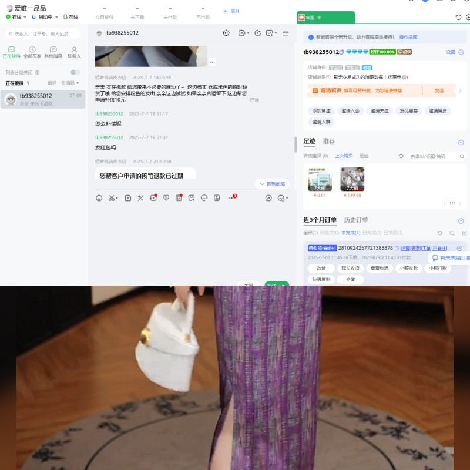This screenshot has height=470, width=470.
Task: Click the contact card icon in chat toolbar
Action: click(x=217, y=198)
